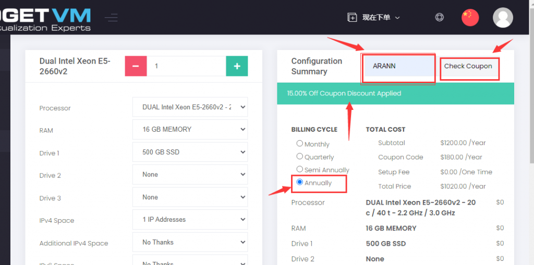This screenshot has height=265, width=534.
Task: Click the China flag language icon
Action: [x=470, y=17]
